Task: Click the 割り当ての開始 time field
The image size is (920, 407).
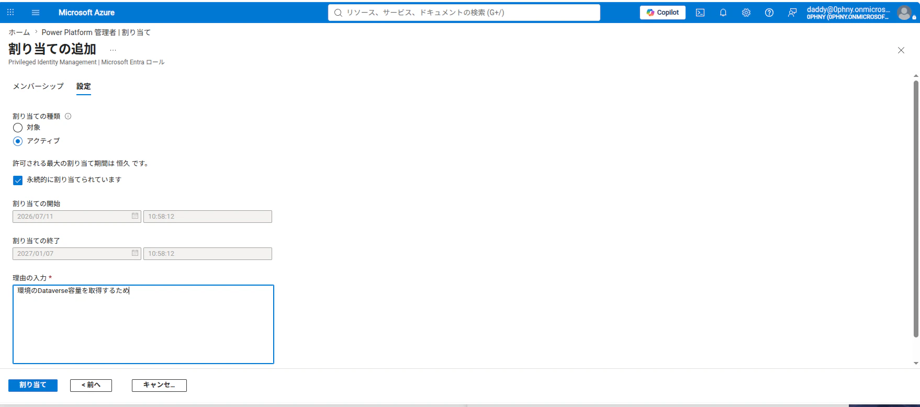Action: click(208, 217)
